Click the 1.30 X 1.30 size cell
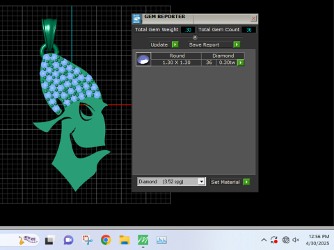The height and width of the screenshot is (250, 334). point(176,62)
